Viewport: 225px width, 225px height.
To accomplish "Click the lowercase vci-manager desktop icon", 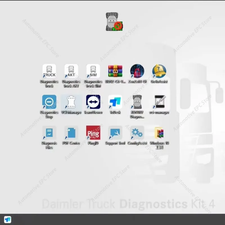I will (x=159, y=102).
